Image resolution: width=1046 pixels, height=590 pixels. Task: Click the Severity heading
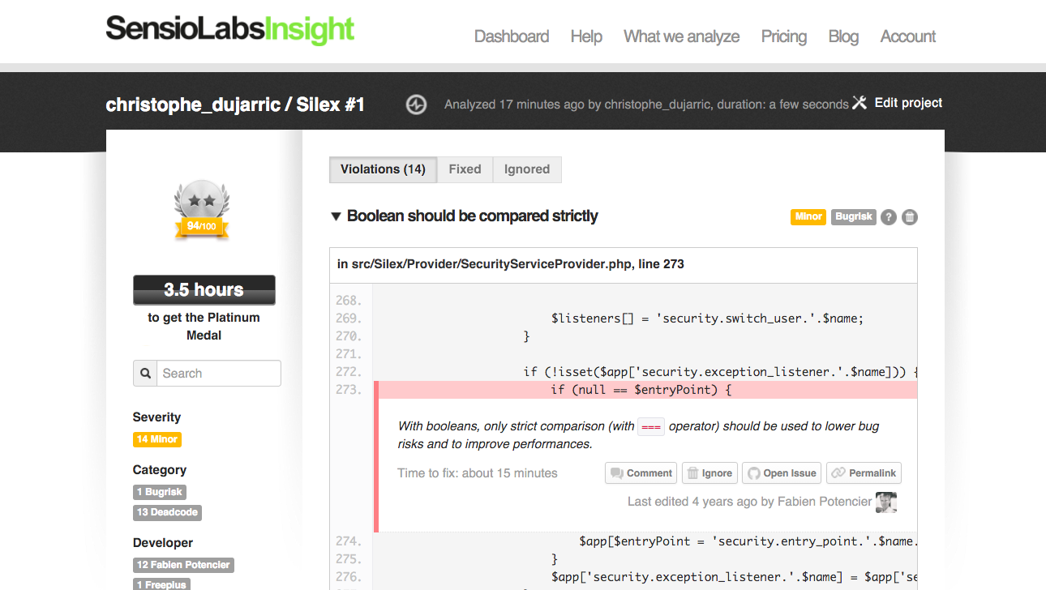point(156,417)
